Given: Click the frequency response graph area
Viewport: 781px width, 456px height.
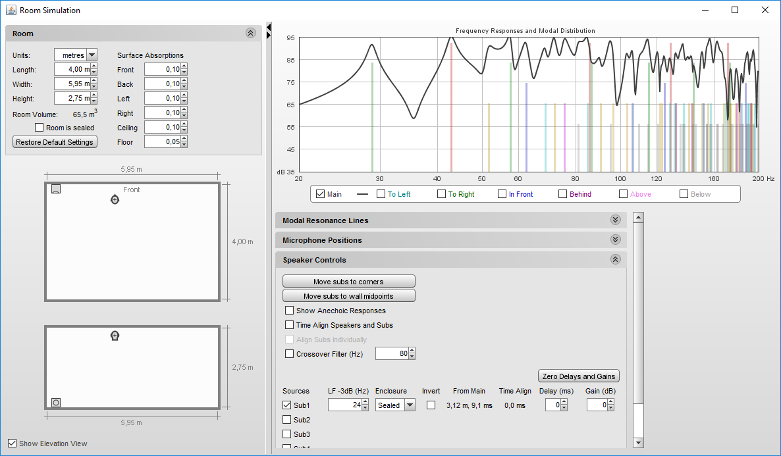Looking at the screenshot, I should pos(529,105).
